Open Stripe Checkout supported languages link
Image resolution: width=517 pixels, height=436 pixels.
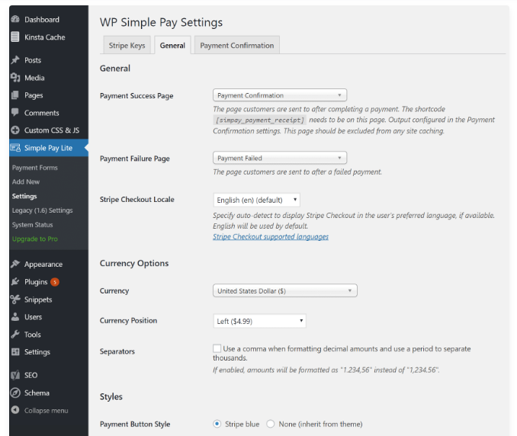[x=271, y=236]
